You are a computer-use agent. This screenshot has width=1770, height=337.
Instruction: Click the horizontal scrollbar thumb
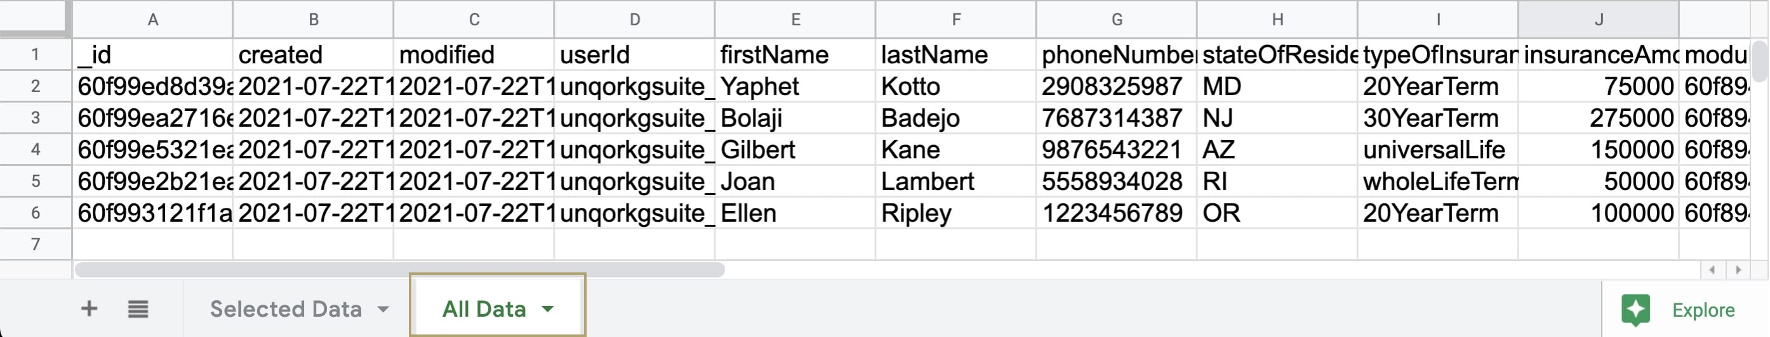[x=399, y=270]
